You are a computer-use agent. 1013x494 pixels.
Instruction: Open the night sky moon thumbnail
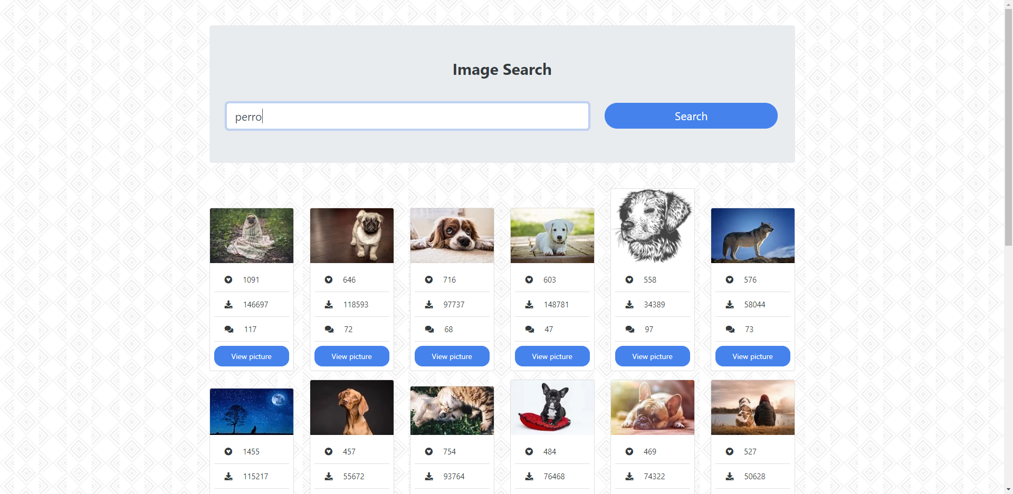click(252, 412)
